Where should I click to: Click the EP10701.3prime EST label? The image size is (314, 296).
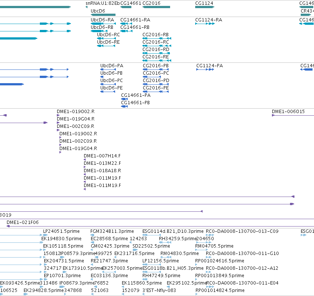62,276
